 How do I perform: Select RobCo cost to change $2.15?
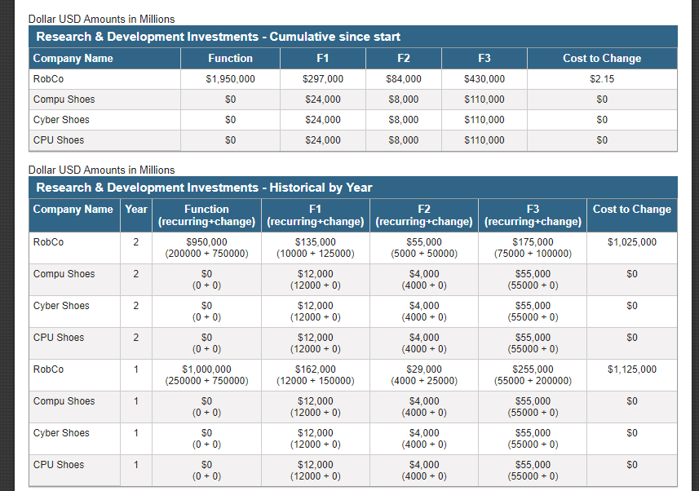602,79
